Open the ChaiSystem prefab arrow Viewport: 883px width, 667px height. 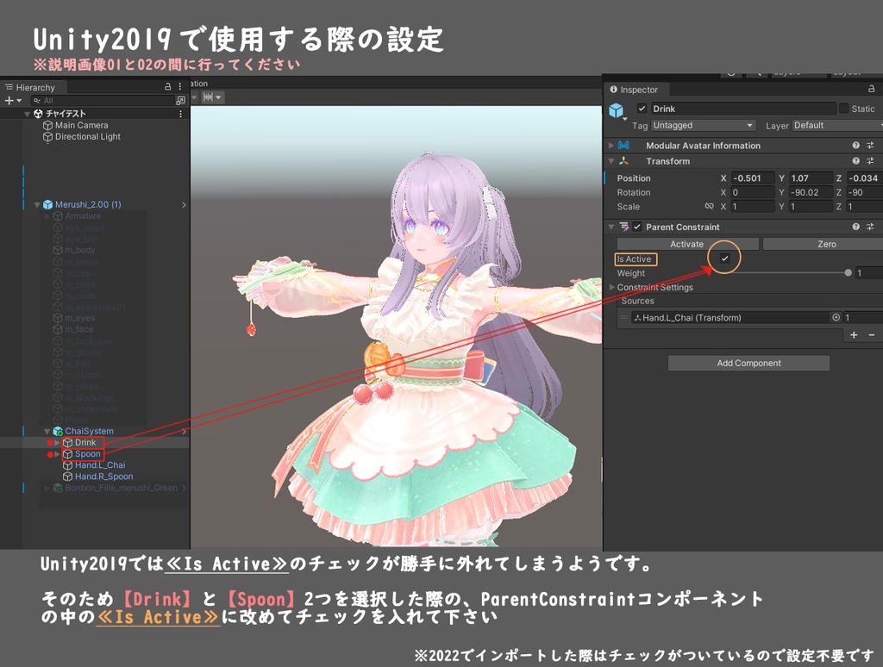(185, 432)
